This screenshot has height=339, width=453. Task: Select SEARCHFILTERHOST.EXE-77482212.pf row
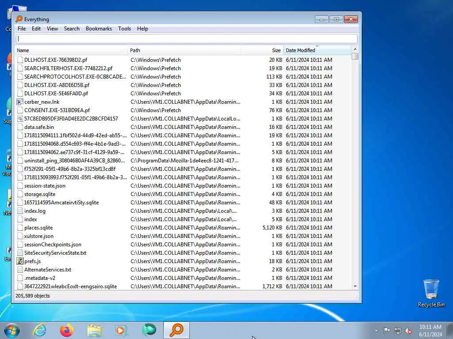click(183, 68)
